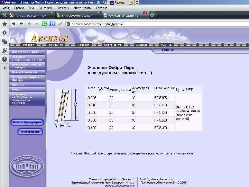Open Линзы sidebar item
This screenshot has height=187, width=249.
[27, 90]
